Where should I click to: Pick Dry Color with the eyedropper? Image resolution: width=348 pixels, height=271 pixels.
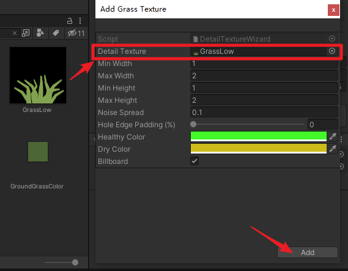[x=333, y=149]
